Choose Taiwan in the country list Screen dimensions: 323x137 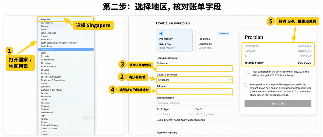44,100
